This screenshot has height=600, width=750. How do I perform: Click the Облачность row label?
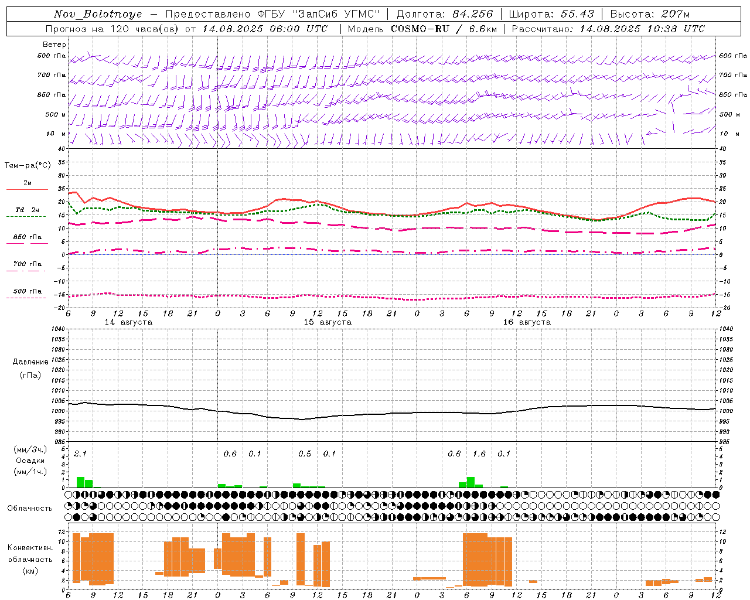pyautogui.click(x=30, y=508)
